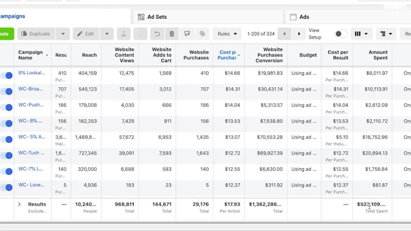Click the $17.93 Per Action total

click(x=232, y=204)
